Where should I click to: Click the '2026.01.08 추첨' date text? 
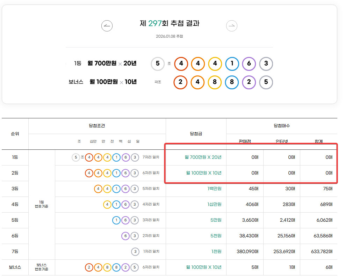[170, 36]
